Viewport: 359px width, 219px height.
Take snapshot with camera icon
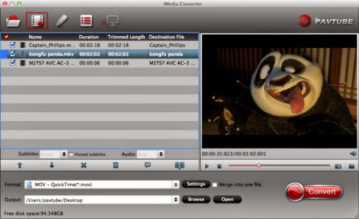pyautogui.click(x=338, y=166)
